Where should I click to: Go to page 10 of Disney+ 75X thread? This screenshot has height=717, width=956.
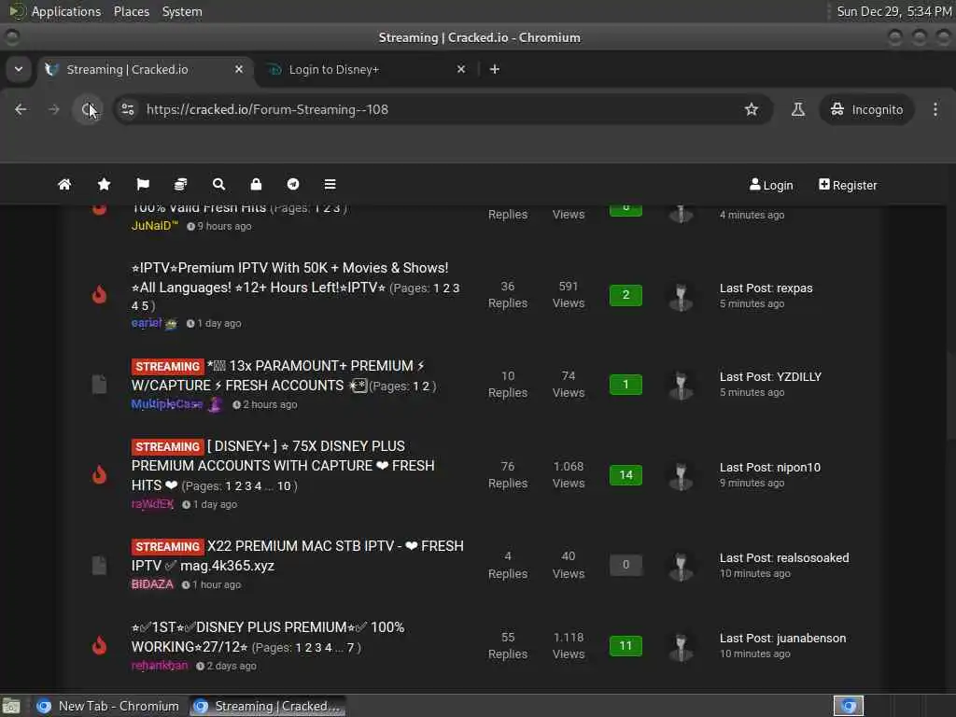click(x=284, y=485)
